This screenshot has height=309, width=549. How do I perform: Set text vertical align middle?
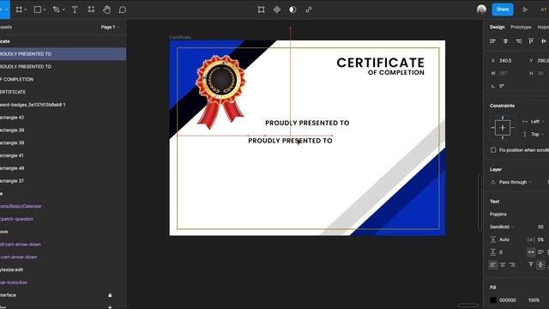point(540,265)
